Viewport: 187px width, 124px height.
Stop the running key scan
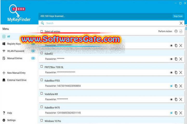178,16
